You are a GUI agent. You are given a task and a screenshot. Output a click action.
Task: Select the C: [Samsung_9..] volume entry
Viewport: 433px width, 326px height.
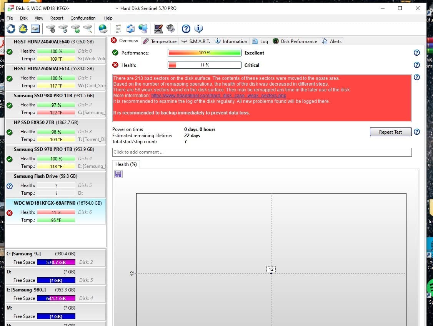click(x=55, y=258)
